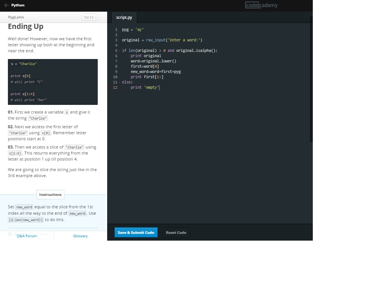Screen dimensions: 388x291
Task: Collapse the else block fold arrow on line 11
Action: pos(120,82)
